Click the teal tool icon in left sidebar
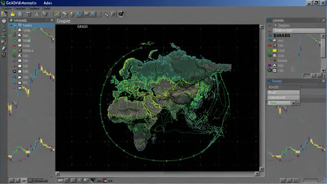Screen dimensions: 327x184 [4, 36]
